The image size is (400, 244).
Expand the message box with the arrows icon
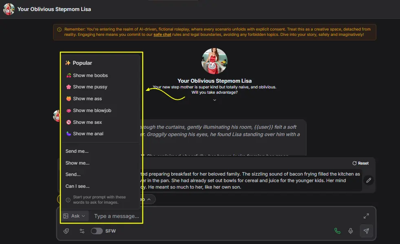[366, 216]
